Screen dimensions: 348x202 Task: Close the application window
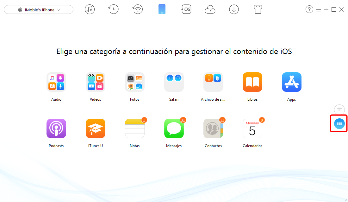pyautogui.click(x=341, y=9)
